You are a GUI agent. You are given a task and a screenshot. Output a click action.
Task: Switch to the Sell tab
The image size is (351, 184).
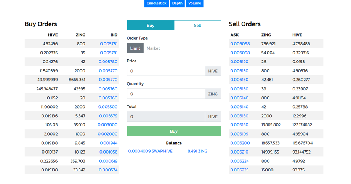pyautogui.click(x=197, y=25)
